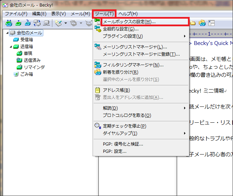This screenshot has width=233, height=196.
Task: Open the dropdown arrow beside compose icon
Action: click(66, 24)
